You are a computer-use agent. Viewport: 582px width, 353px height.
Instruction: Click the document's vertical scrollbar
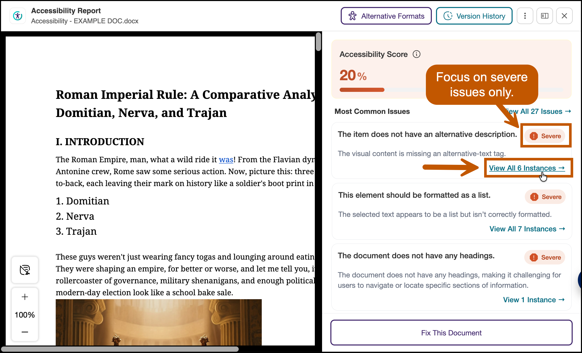[318, 42]
